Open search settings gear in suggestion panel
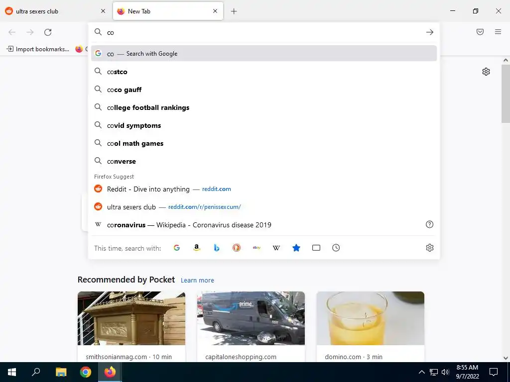The height and width of the screenshot is (382, 510). click(x=430, y=248)
